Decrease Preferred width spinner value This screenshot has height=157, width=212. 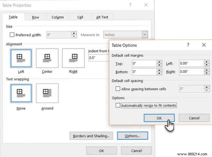[x=74, y=36]
